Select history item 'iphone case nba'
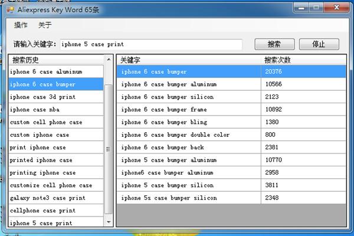 56,110
